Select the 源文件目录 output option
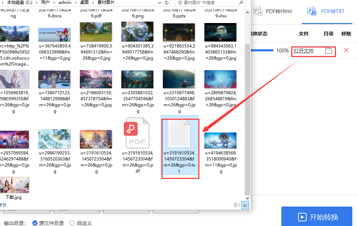The width and height of the screenshot is (358, 226). [34, 223]
